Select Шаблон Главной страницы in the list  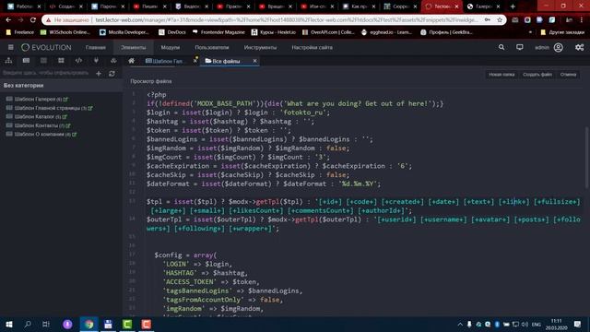coord(47,108)
